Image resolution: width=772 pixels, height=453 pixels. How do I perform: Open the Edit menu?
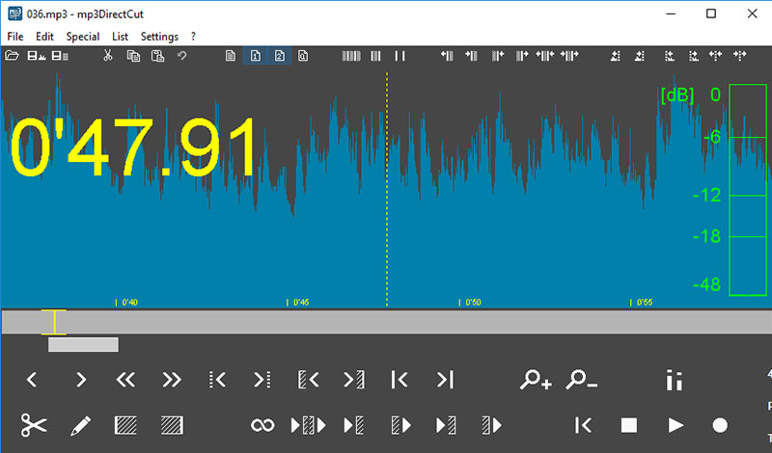pyautogui.click(x=44, y=37)
